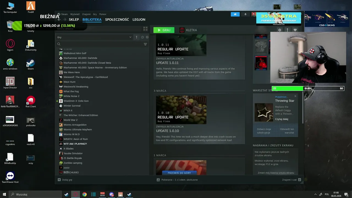Open FiveM desktop shortcut
Viewport: 352px width, 198px height.
31,7
